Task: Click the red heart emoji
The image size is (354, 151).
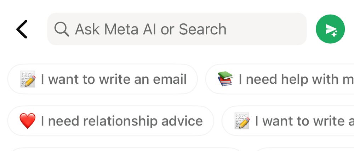Action: click(28, 121)
